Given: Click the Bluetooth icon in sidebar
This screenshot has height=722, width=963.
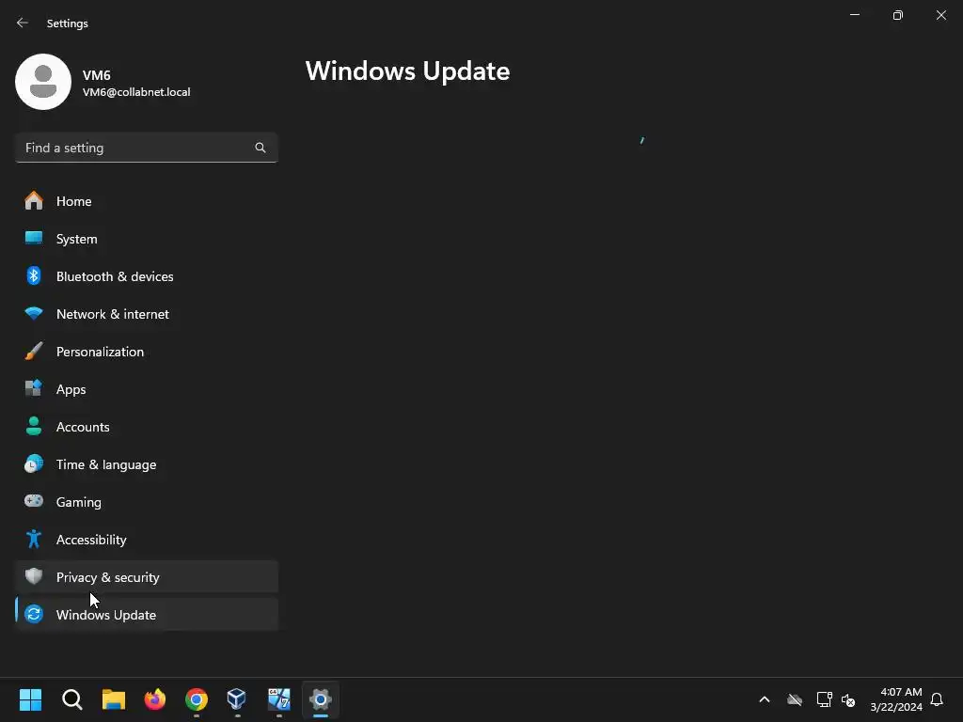Looking at the screenshot, I should 34,276.
